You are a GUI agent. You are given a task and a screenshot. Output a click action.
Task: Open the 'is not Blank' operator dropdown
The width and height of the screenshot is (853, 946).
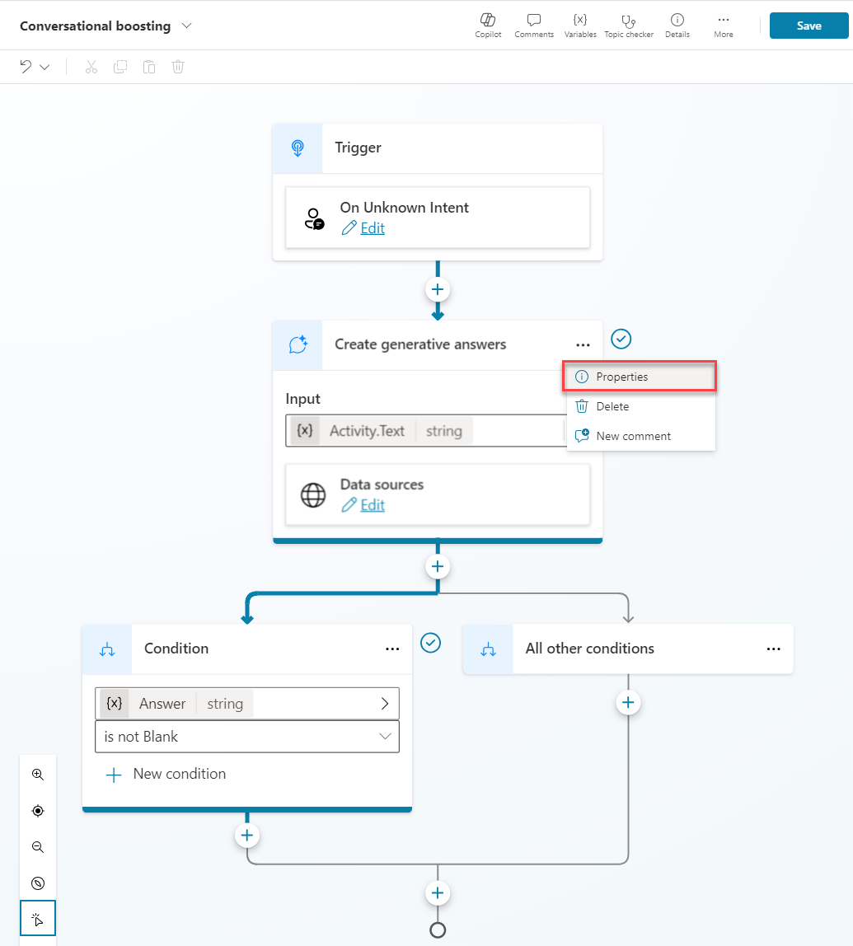click(x=247, y=737)
